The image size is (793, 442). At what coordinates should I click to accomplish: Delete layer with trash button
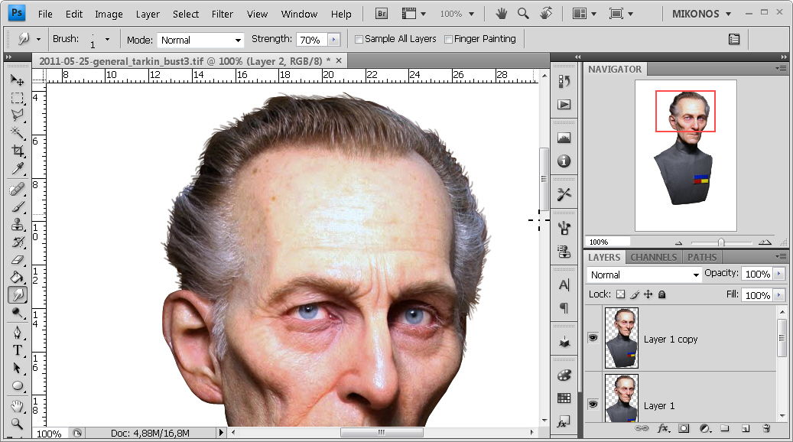(767, 429)
